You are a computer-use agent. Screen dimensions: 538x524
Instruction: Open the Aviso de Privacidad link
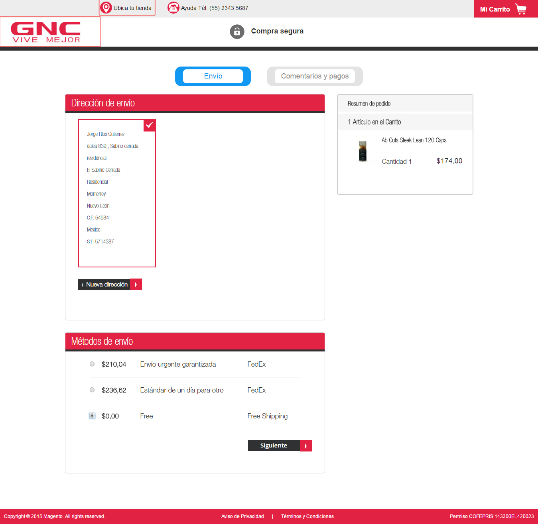pos(242,516)
